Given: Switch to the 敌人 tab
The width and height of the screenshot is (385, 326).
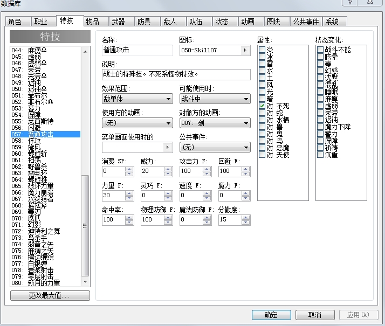Looking at the screenshot, I should pyautogui.click(x=173, y=22).
